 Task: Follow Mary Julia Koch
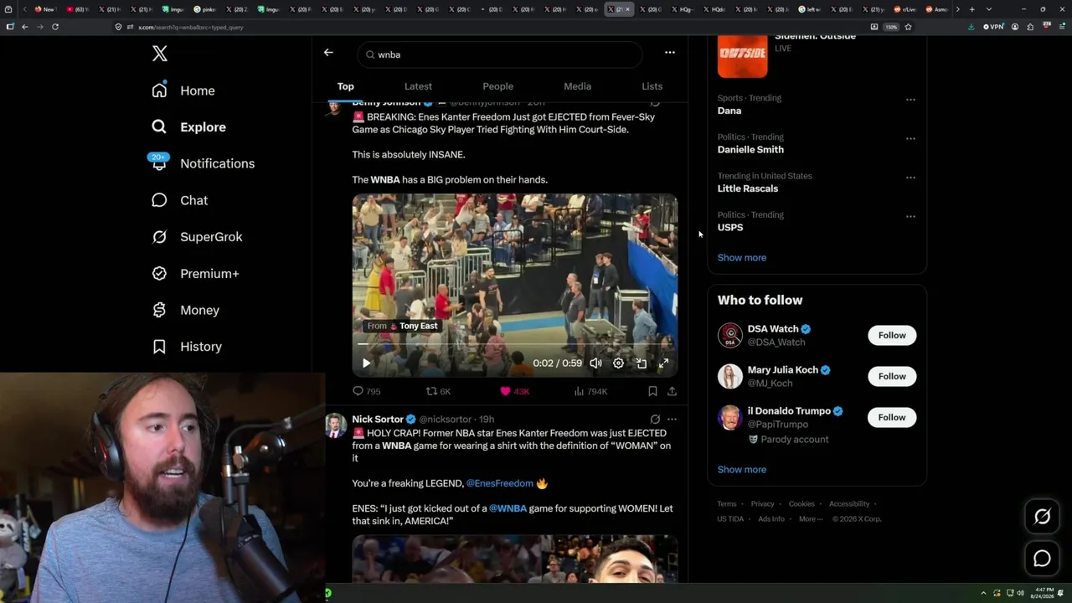click(x=892, y=376)
